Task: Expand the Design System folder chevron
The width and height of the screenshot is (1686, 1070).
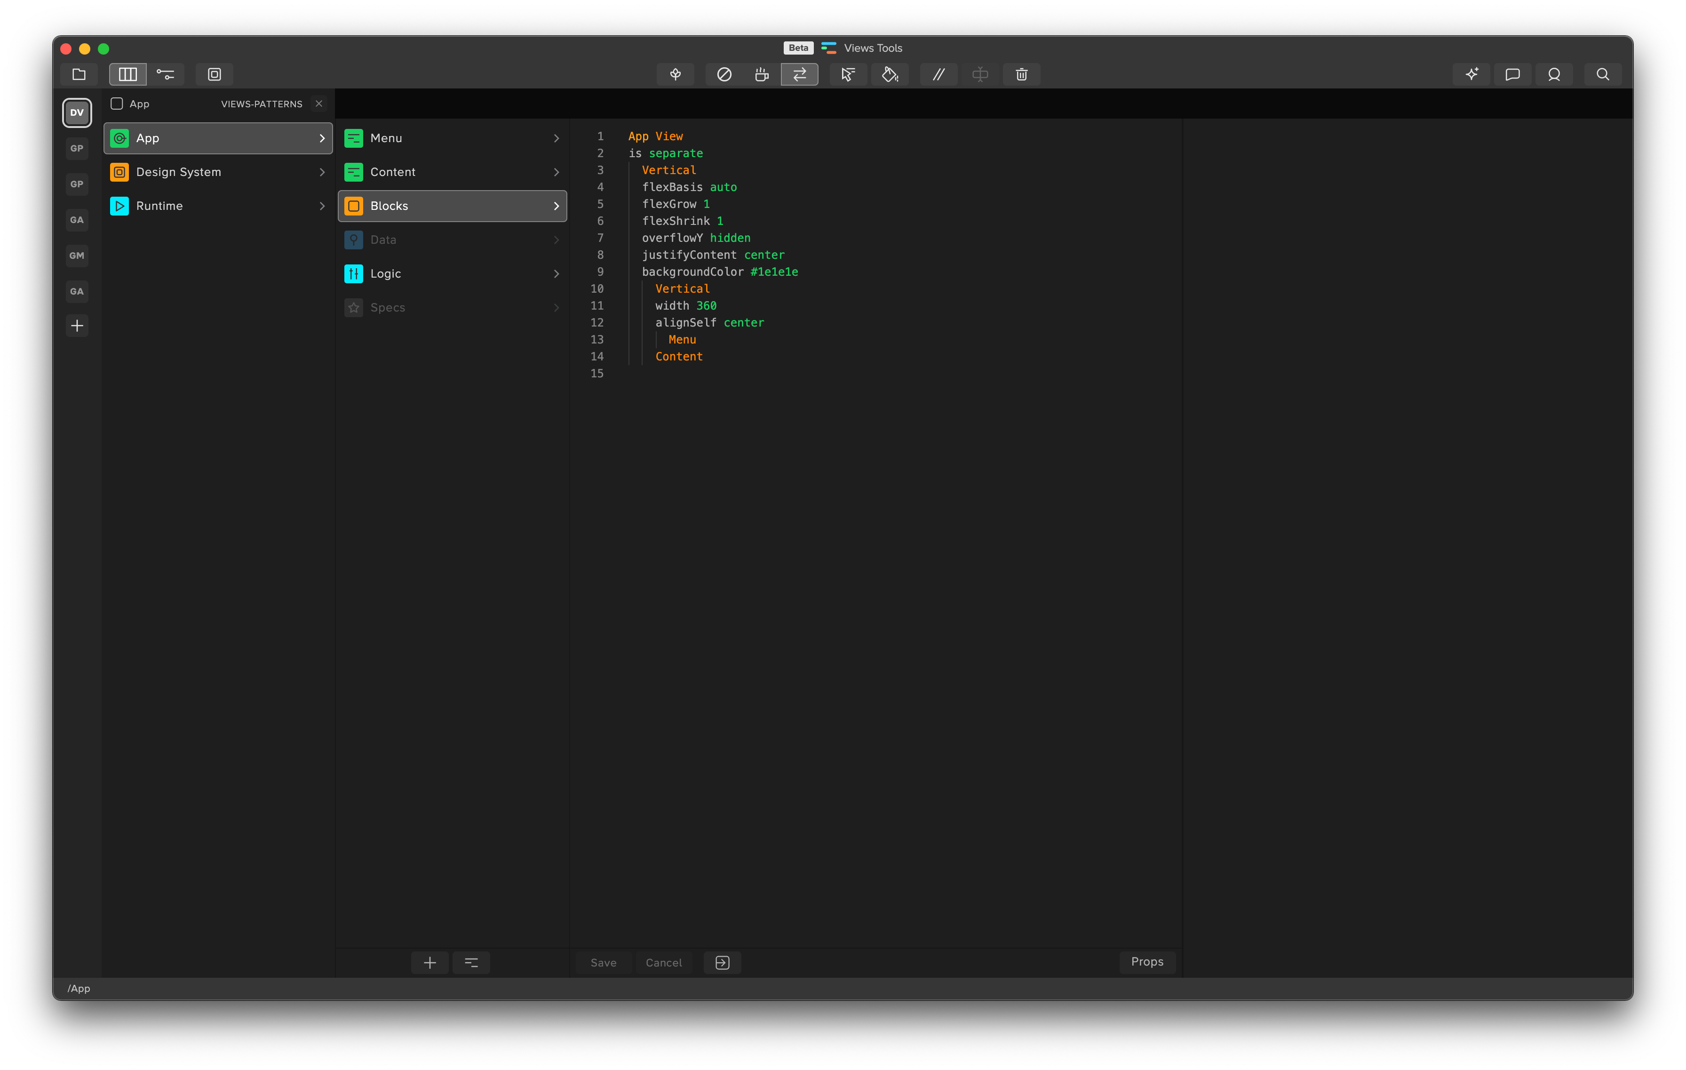Action: (x=322, y=172)
